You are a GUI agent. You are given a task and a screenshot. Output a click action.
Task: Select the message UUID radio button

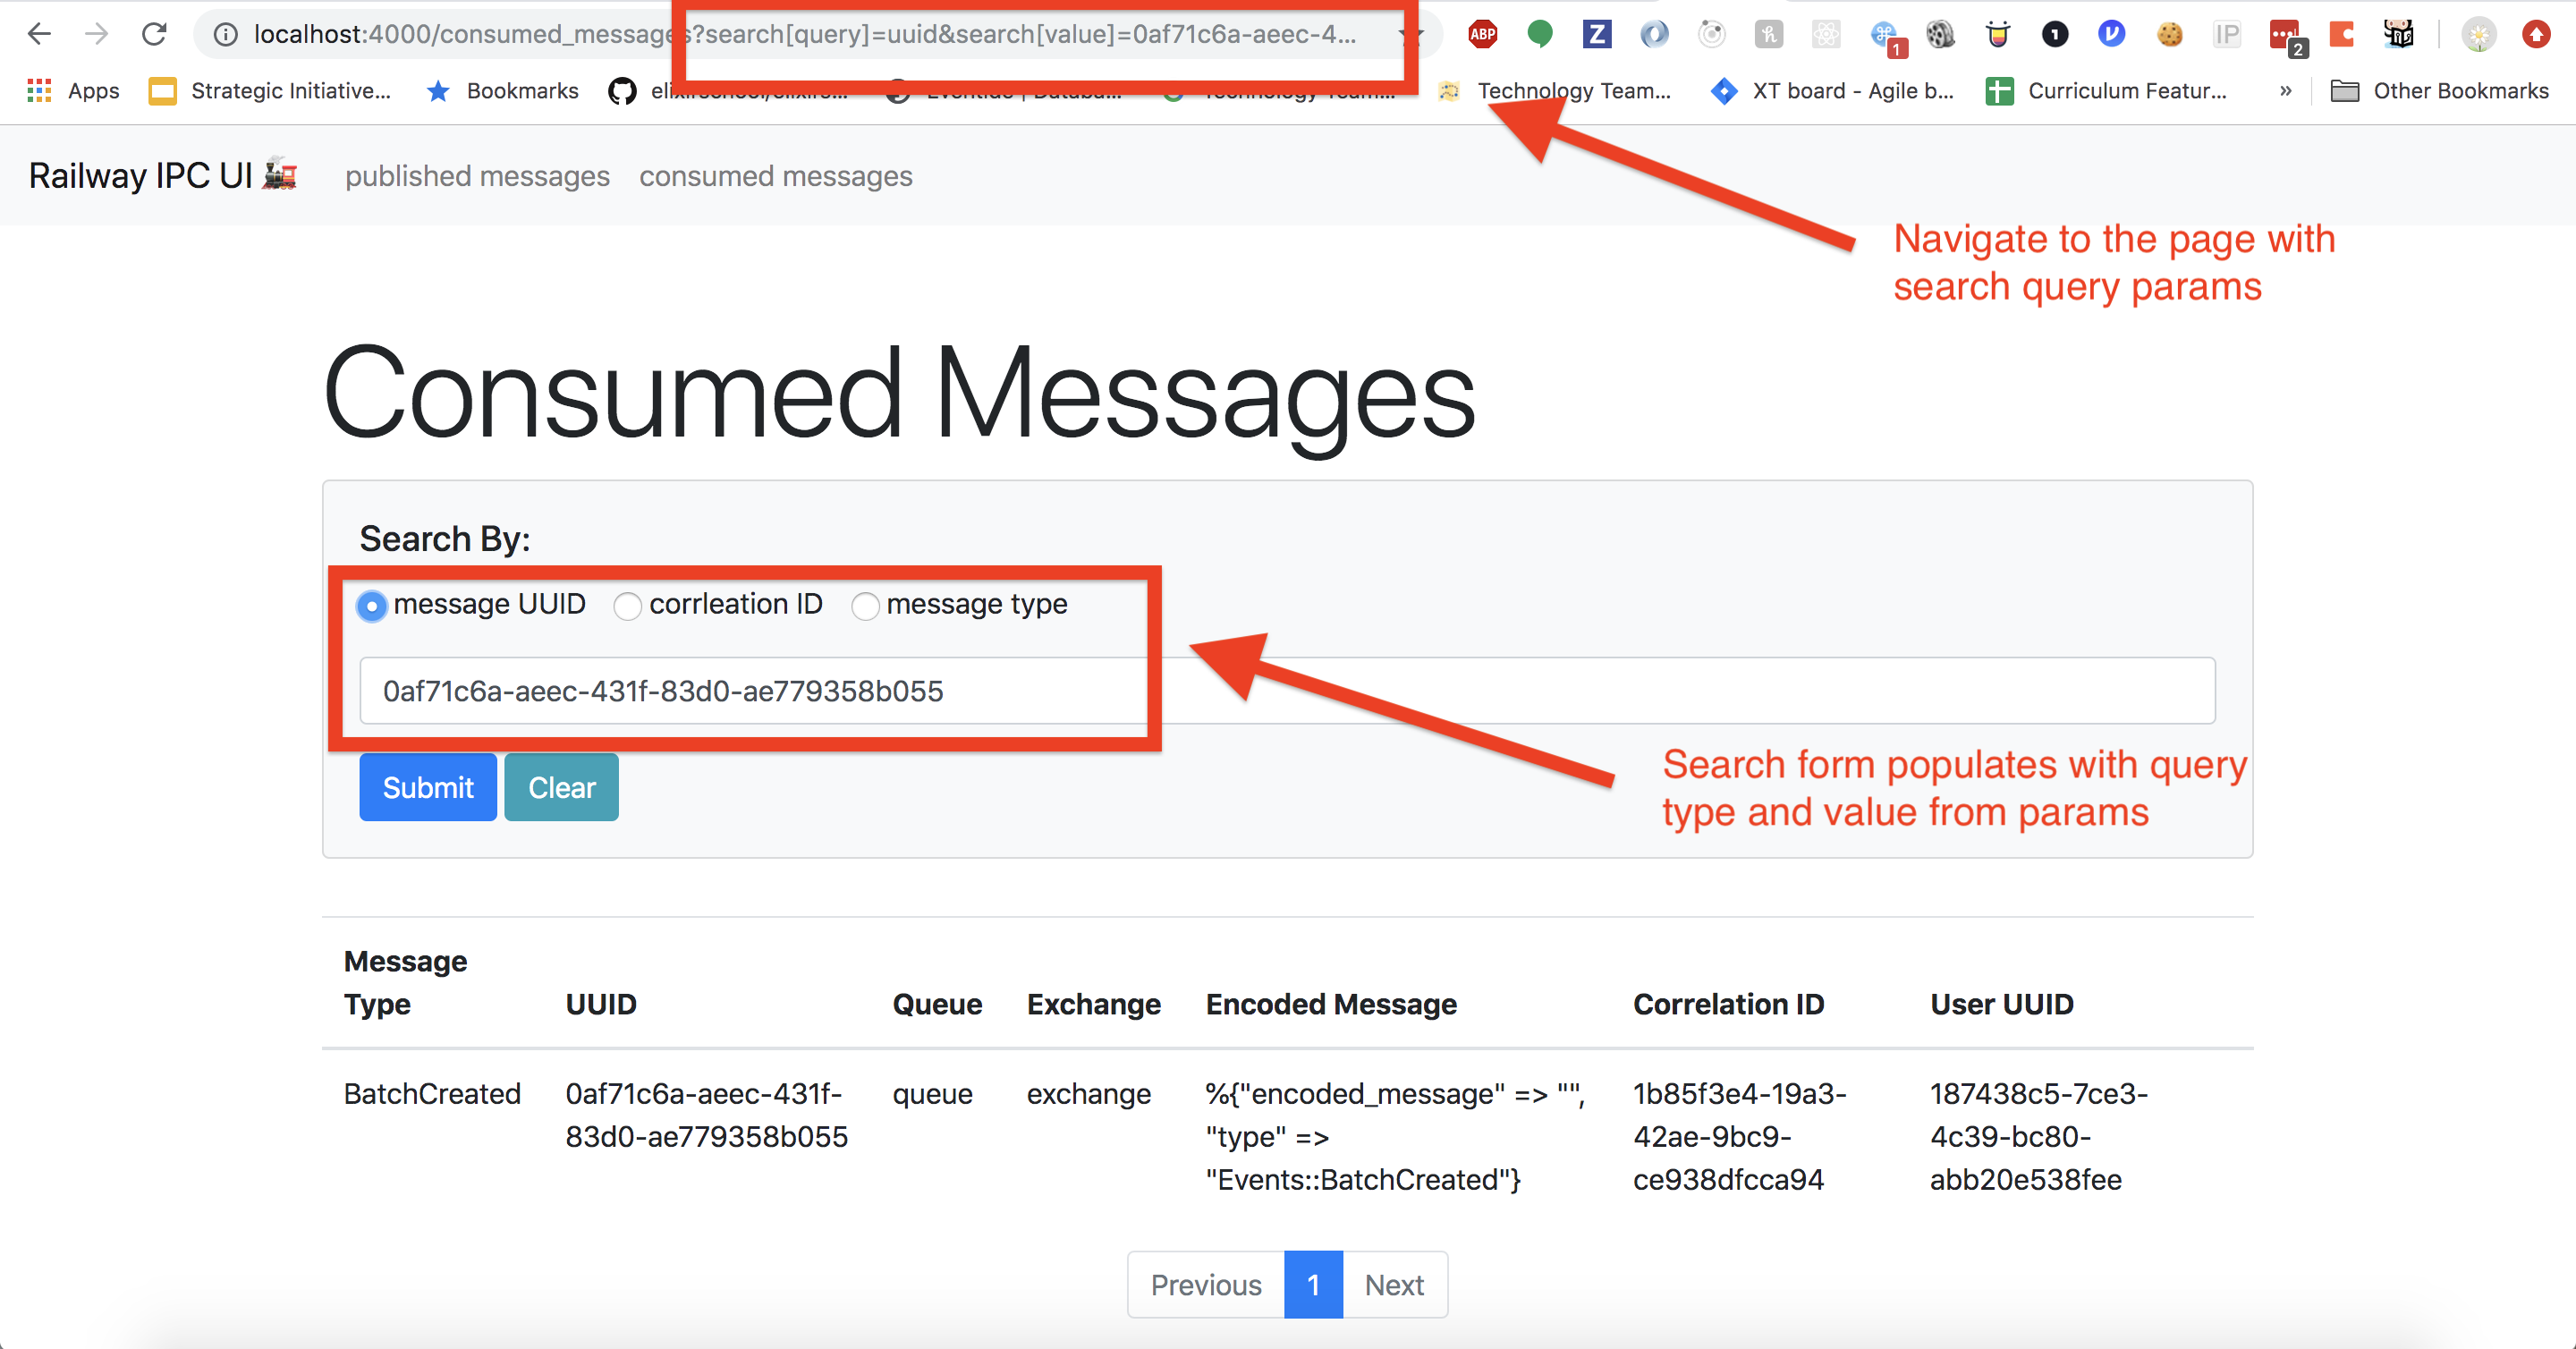click(x=371, y=605)
